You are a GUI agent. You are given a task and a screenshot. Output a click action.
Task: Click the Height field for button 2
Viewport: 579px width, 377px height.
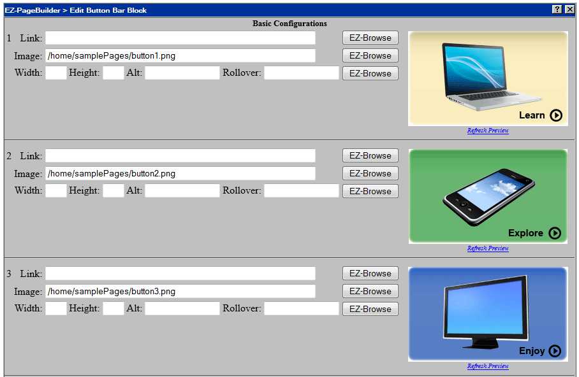[x=114, y=190]
